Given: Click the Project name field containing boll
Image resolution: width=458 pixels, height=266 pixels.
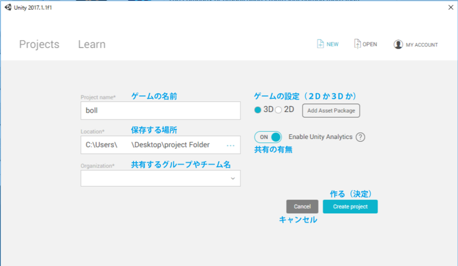Looking at the screenshot, I should [x=161, y=110].
